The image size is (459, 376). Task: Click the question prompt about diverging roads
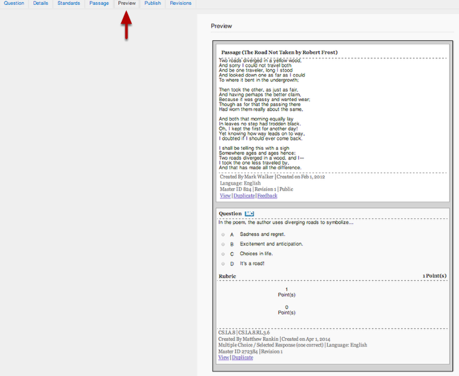(x=286, y=222)
